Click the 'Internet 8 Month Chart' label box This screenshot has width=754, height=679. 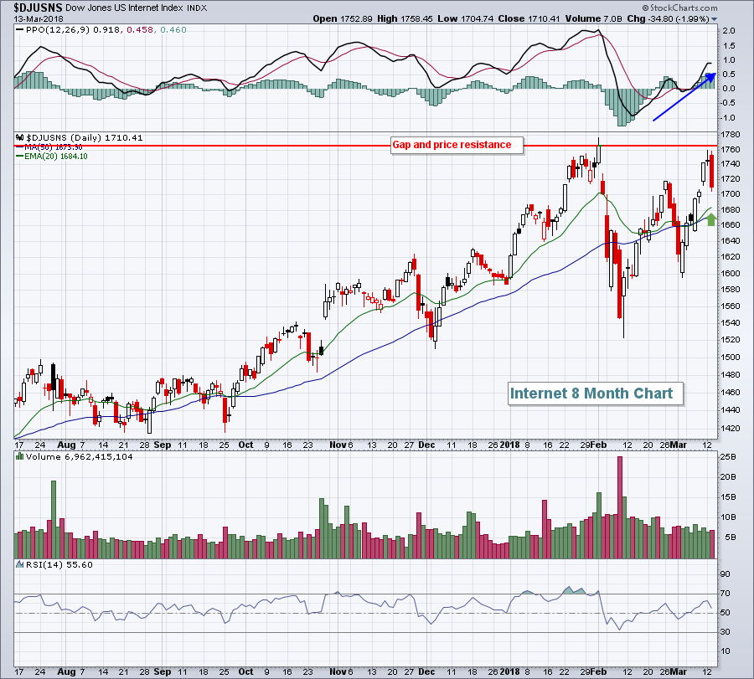click(x=596, y=394)
